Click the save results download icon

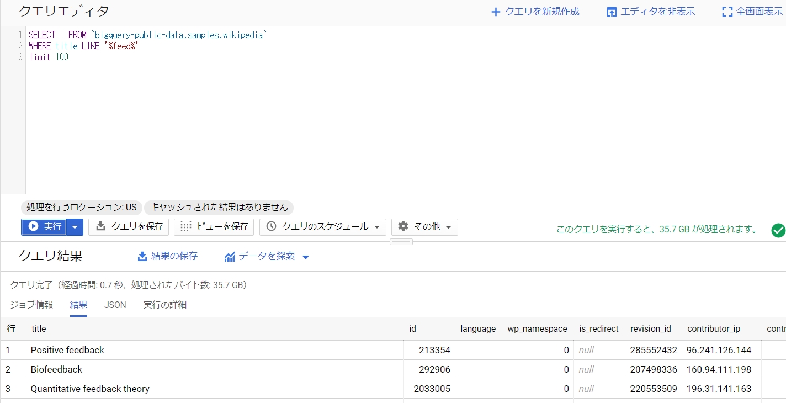coord(142,256)
